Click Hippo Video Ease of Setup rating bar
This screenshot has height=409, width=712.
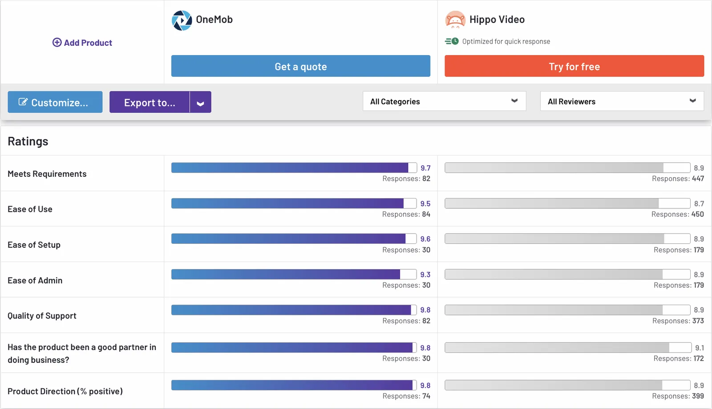[x=567, y=238]
